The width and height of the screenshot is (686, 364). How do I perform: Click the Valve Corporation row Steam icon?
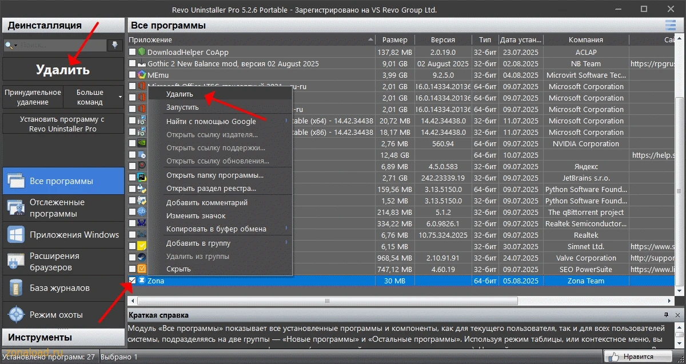(142, 258)
